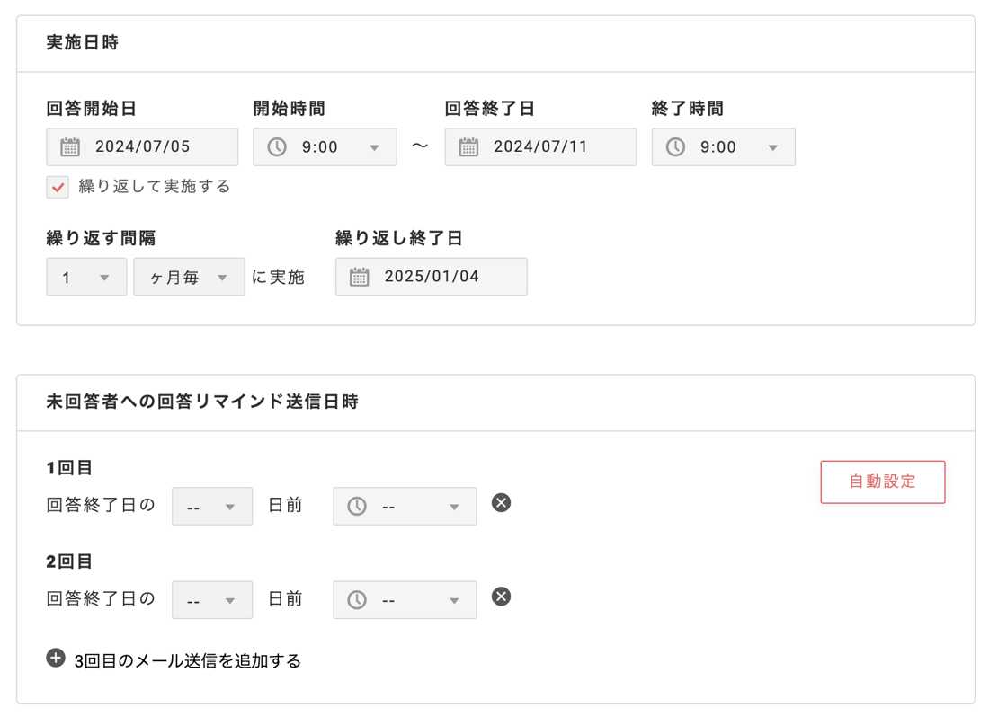
Task: Open the repeat interval dropdown showing 1
Action: click(x=85, y=277)
